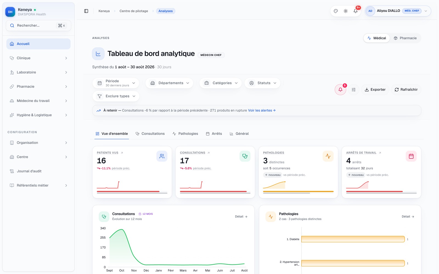Click the Rafraîchir button

click(x=406, y=90)
